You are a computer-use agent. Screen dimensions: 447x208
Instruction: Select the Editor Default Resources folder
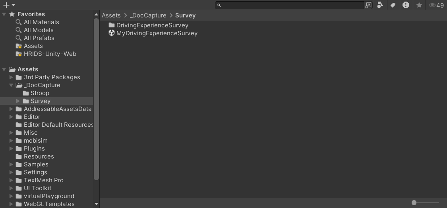[58, 125]
